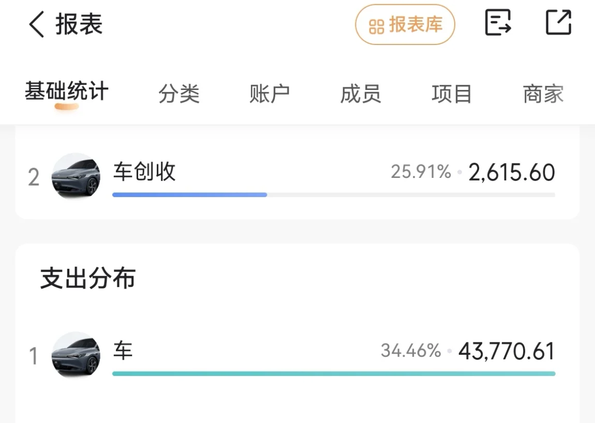Image resolution: width=595 pixels, height=423 pixels.
Task: Tap the 报表 page title
Action: [x=79, y=24]
